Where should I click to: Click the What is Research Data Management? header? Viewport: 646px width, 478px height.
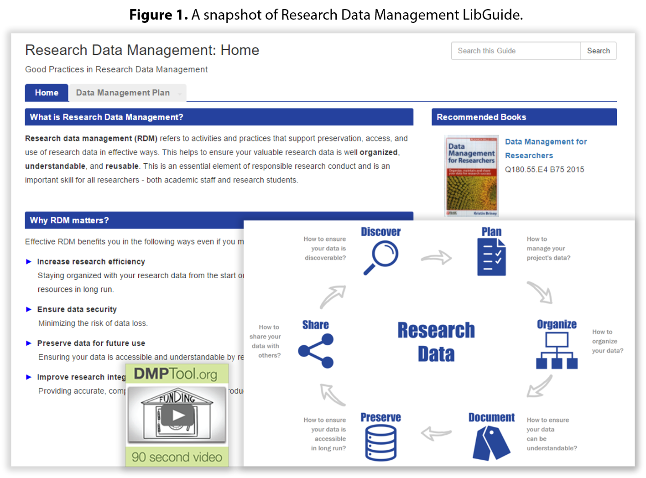219,117
